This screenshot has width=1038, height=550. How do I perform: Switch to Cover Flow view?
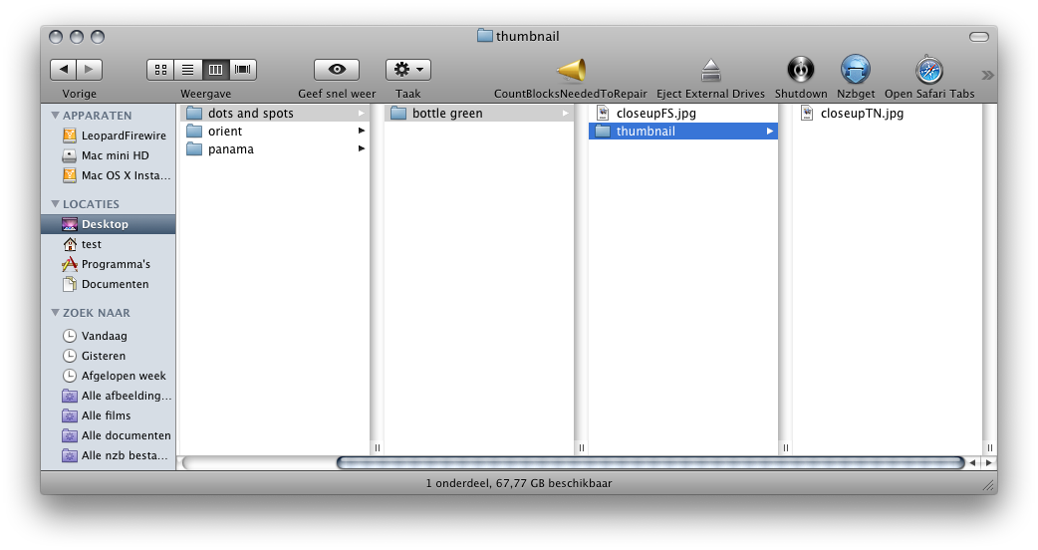[243, 69]
